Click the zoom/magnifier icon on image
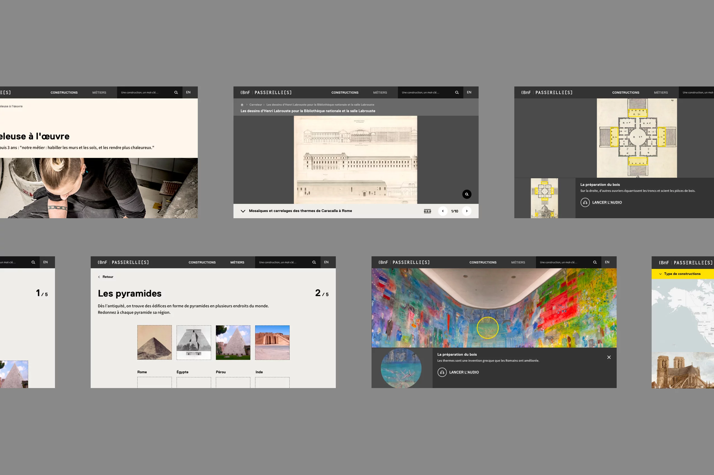 (x=465, y=193)
